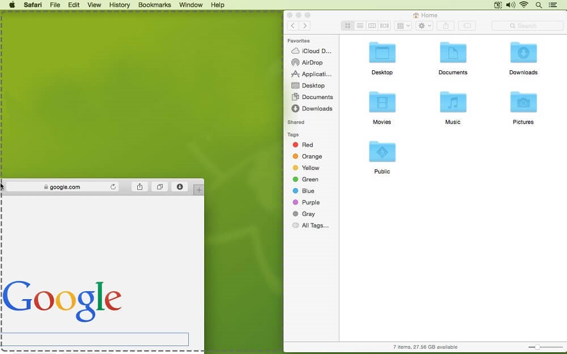567x354 pixels.
Task: Open the Public folder
Action: (382, 152)
